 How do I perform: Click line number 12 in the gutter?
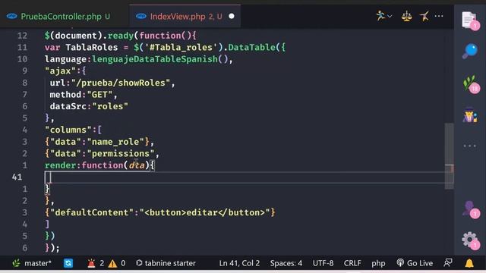(22, 36)
